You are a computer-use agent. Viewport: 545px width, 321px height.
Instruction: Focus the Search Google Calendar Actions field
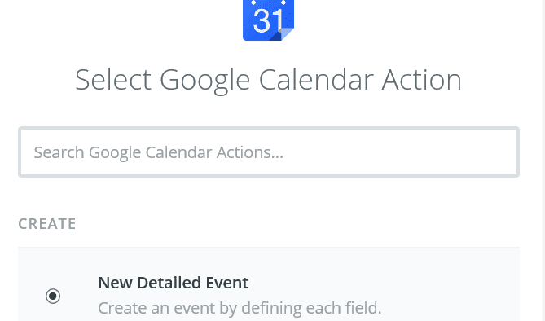click(x=269, y=152)
